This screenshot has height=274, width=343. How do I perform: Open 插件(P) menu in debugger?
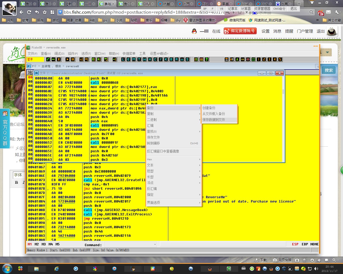coord(73,54)
